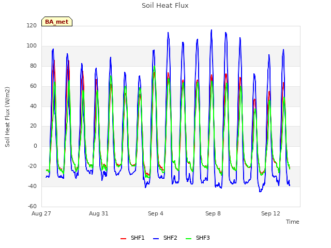Click the 100 y-axis tick label
331x248 pixels.
[x=32, y=46]
